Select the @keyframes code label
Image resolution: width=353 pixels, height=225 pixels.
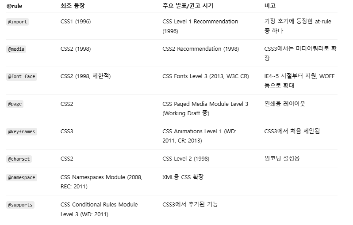click(22, 131)
